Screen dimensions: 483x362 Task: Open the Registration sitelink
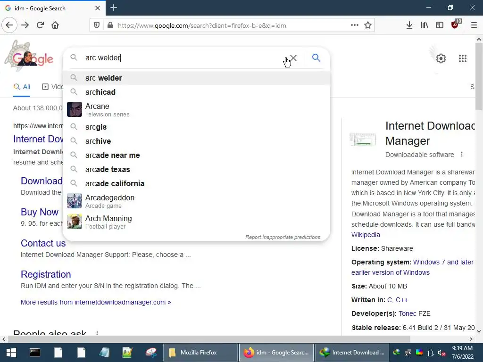(x=46, y=274)
